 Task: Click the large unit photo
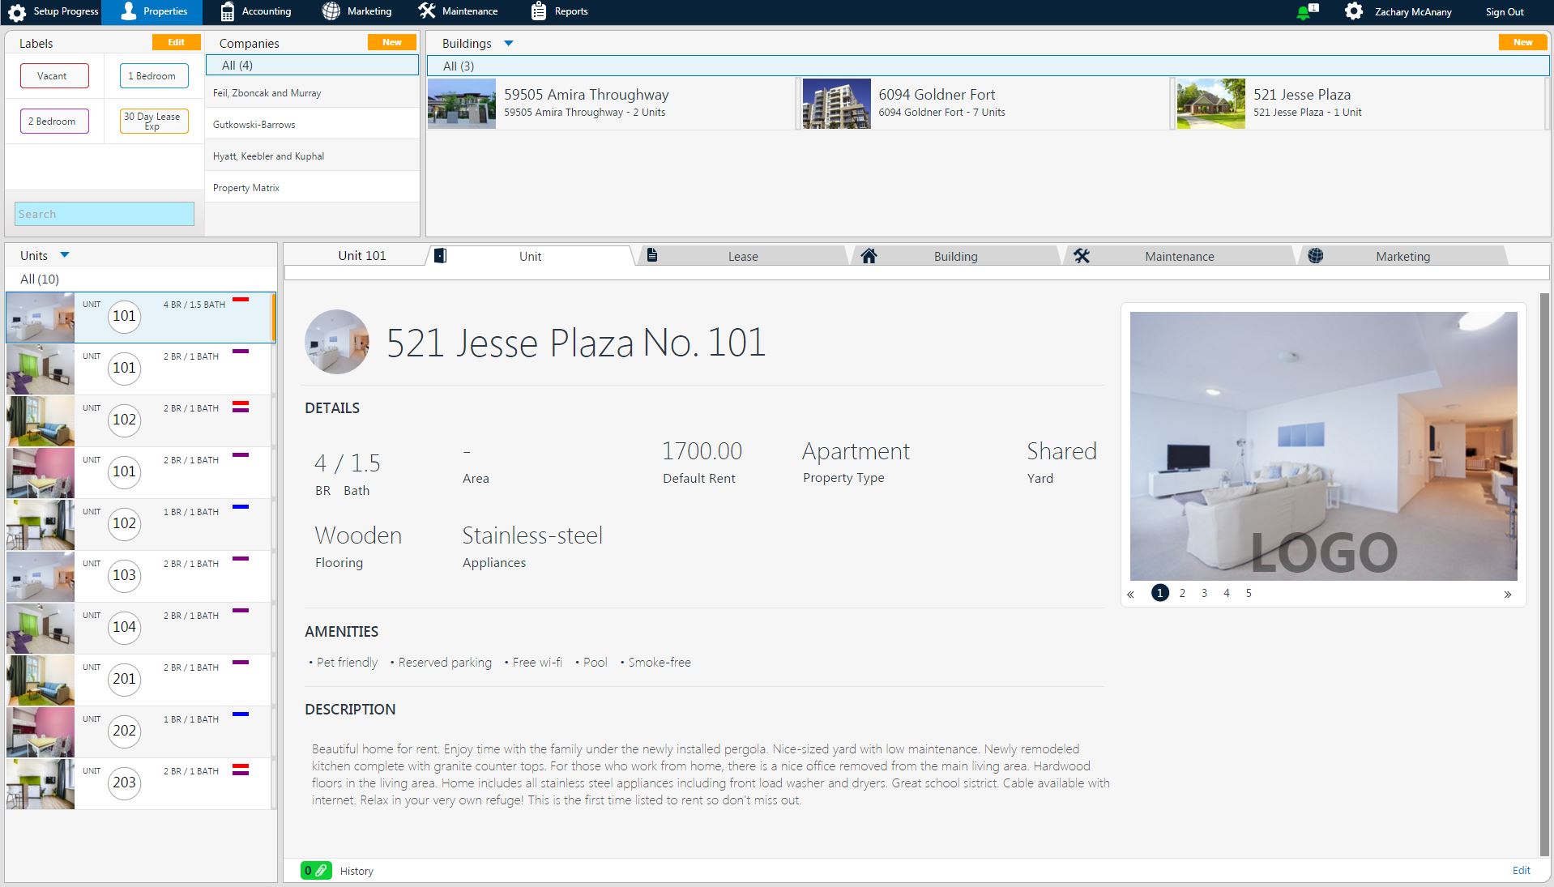coord(1323,446)
